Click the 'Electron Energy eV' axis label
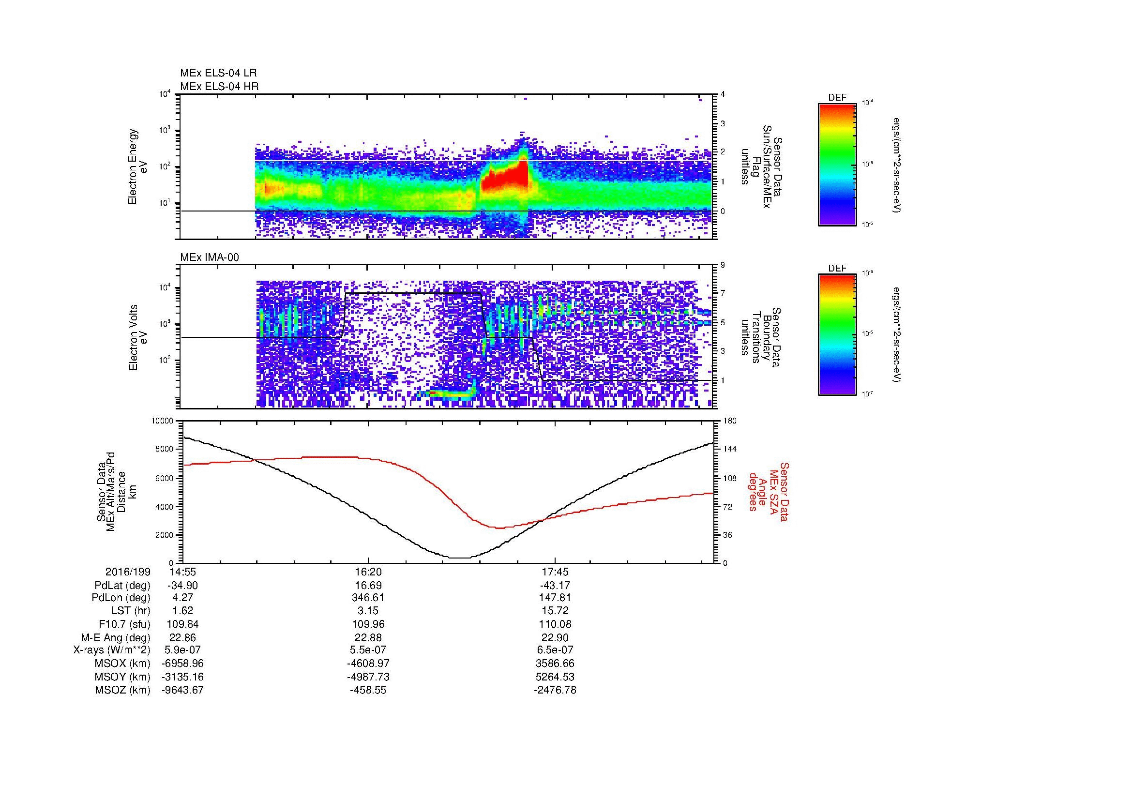 [138, 166]
